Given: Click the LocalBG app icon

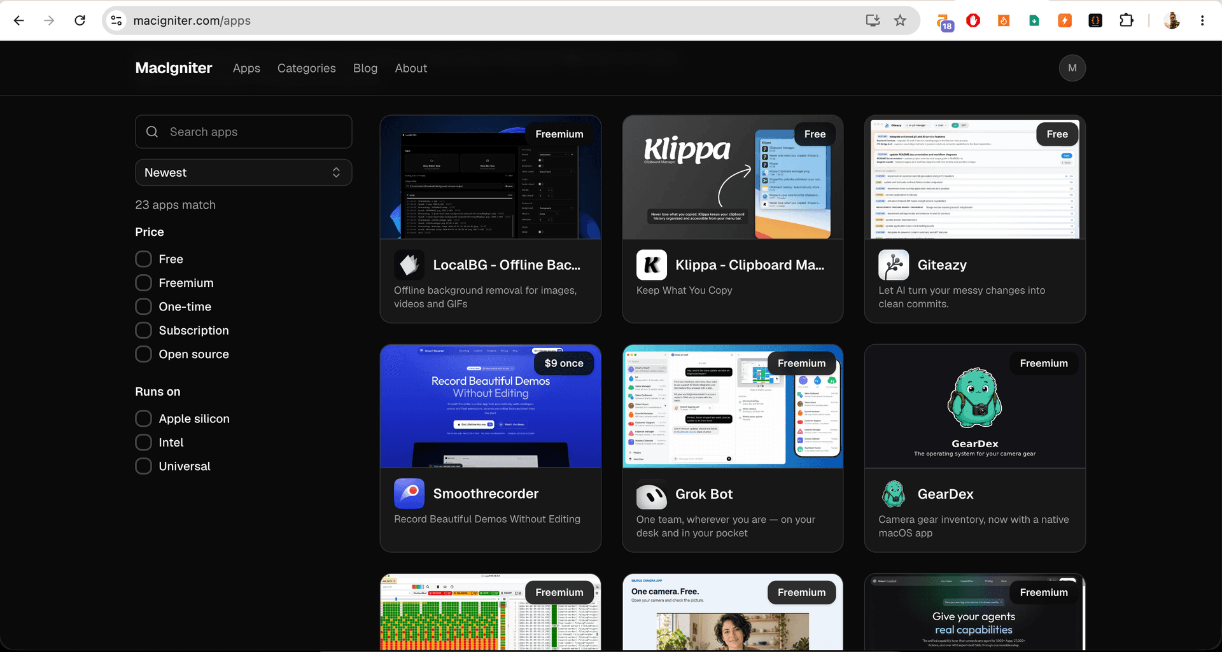Looking at the screenshot, I should (409, 265).
